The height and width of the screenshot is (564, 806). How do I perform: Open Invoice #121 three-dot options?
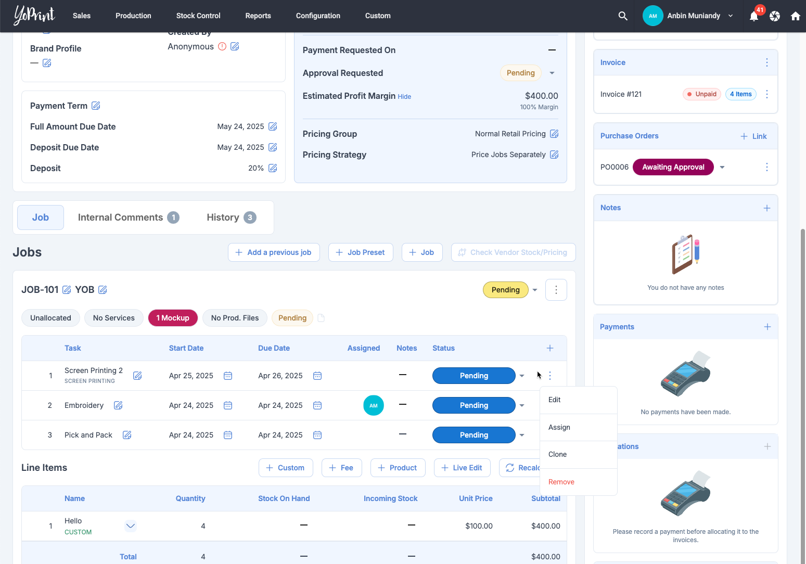(x=766, y=94)
